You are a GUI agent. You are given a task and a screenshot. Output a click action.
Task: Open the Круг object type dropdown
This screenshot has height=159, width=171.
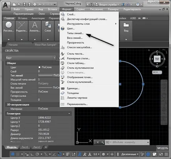[x=55, y=57]
